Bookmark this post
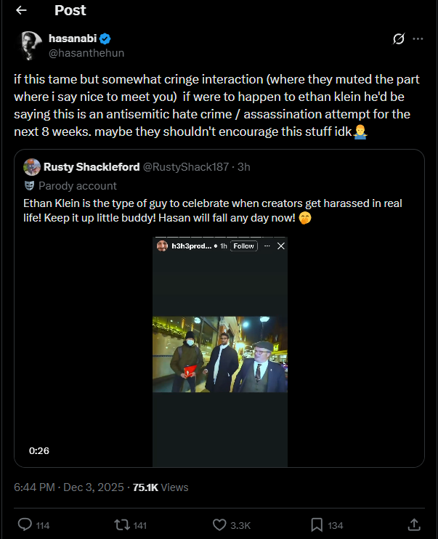 click(317, 525)
